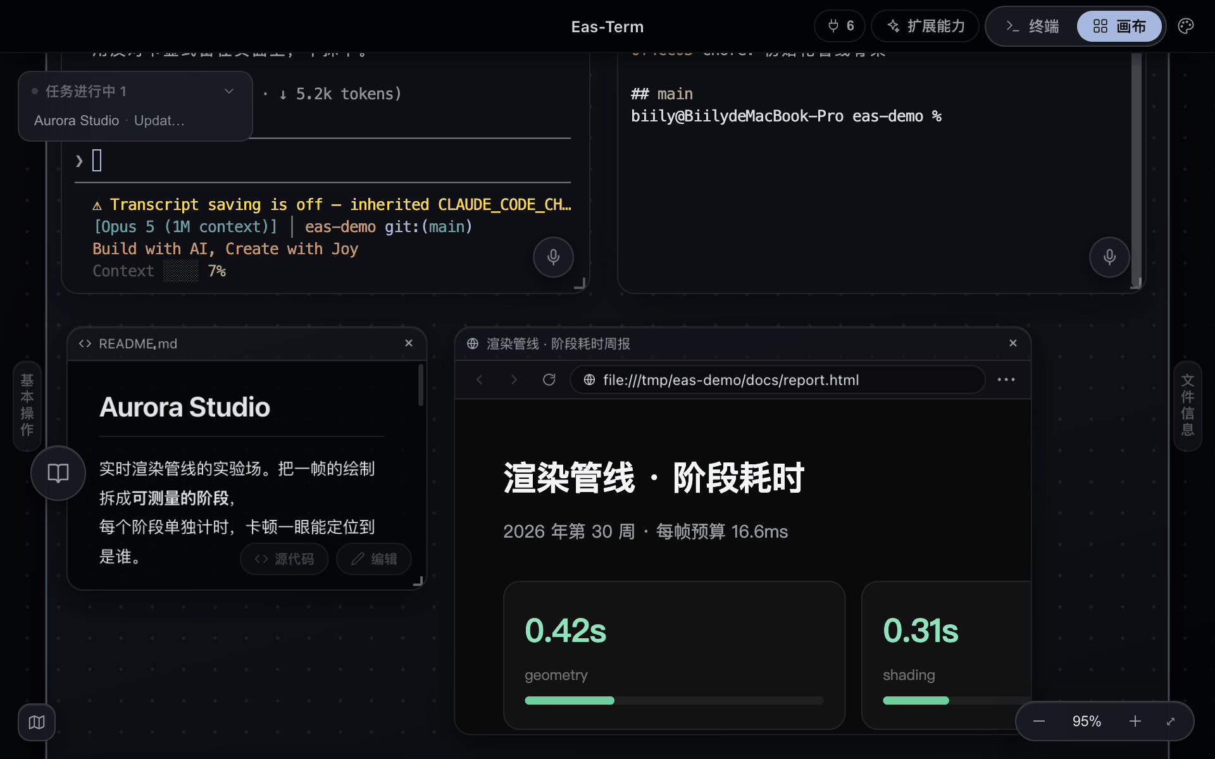Click the globe icon in report panel title

pyautogui.click(x=473, y=343)
